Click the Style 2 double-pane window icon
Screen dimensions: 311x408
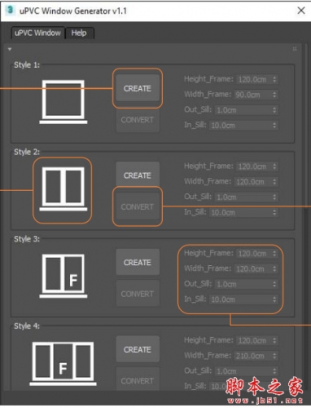(64, 188)
